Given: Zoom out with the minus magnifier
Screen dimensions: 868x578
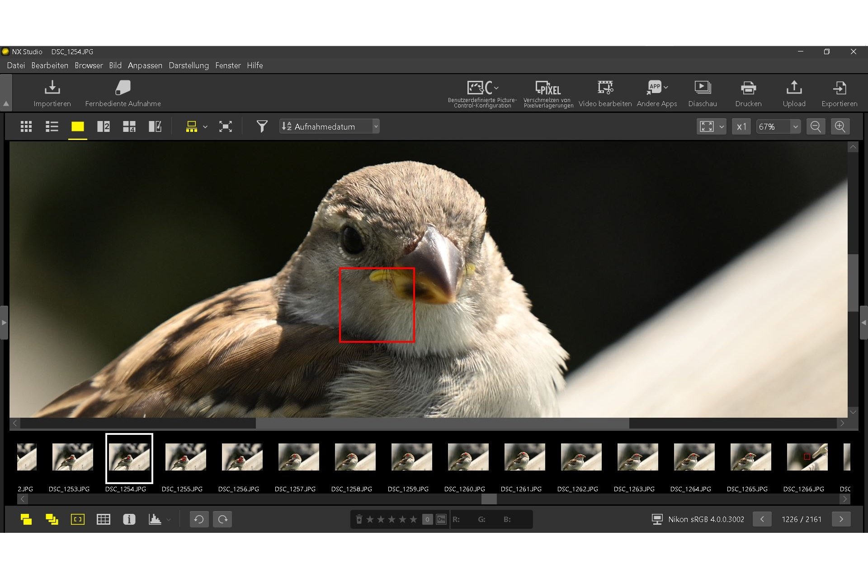Looking at the screenshot, I should (x=816, y=126).
